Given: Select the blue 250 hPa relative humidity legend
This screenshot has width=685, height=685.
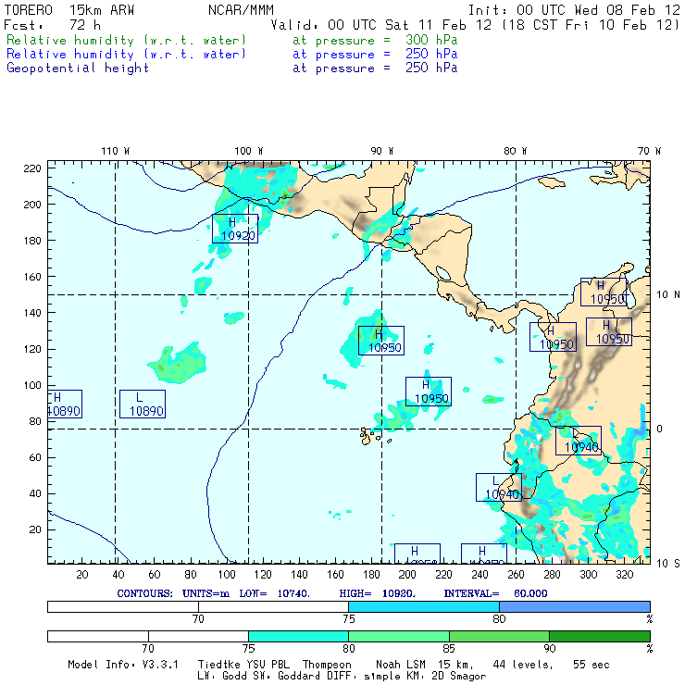Looking at the screenshot, I should click(x=127, y=55).
